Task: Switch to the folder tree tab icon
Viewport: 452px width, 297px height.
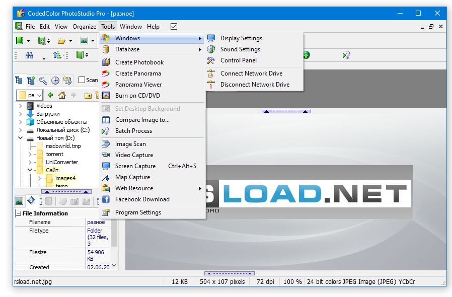Action: point(19,80)
